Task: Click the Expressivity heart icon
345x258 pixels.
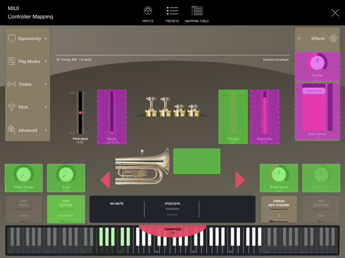Action: pyautogui.click(x=12, y=38)
